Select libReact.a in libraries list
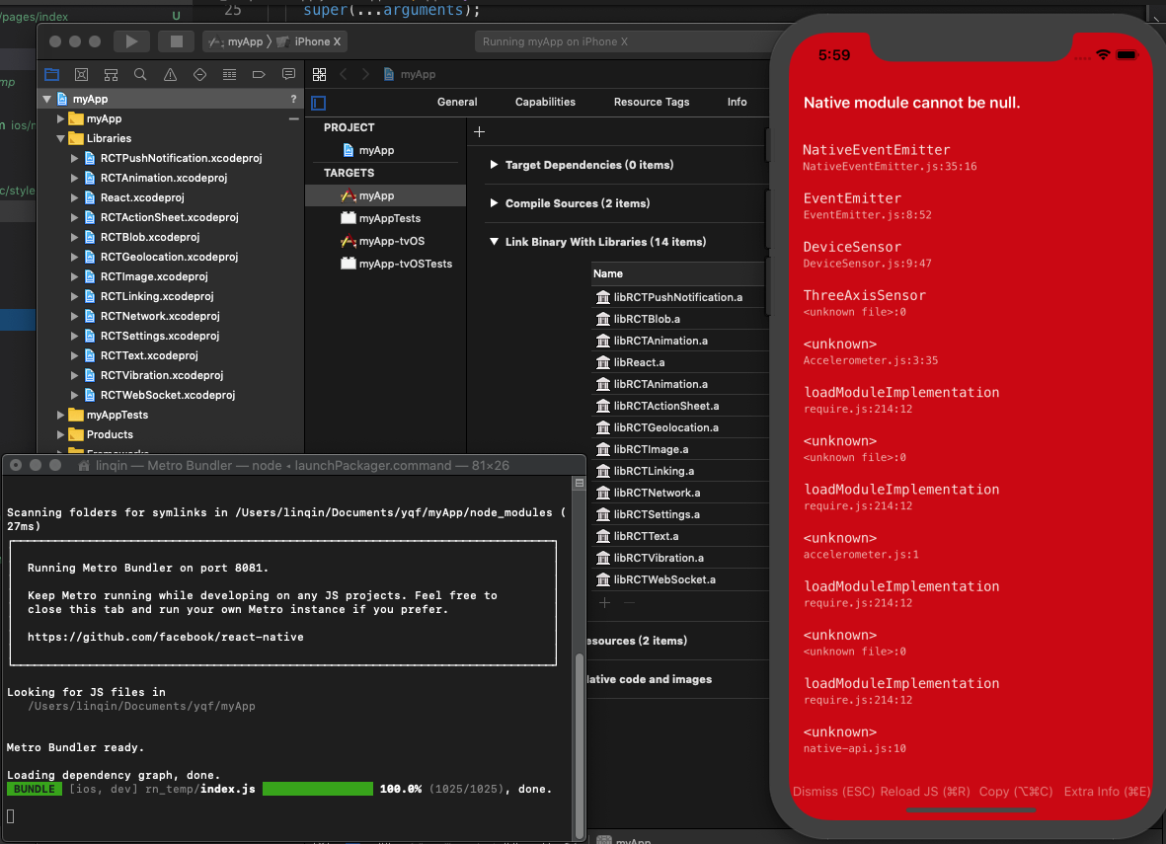This screenshot has width=1166, height=844. coord(679,362)
